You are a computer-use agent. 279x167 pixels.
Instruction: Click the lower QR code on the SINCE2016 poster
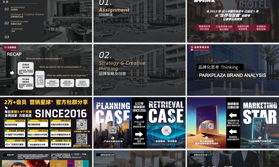tap(82, 139)
